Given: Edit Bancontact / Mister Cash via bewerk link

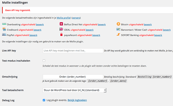Looking at the screenshot, I should tap(167, 30).
